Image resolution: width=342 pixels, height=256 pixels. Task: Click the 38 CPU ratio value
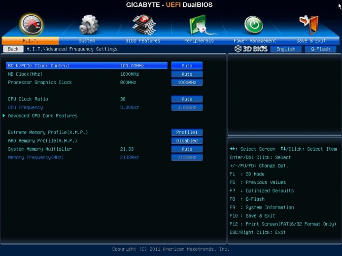(x=123, y=99)
